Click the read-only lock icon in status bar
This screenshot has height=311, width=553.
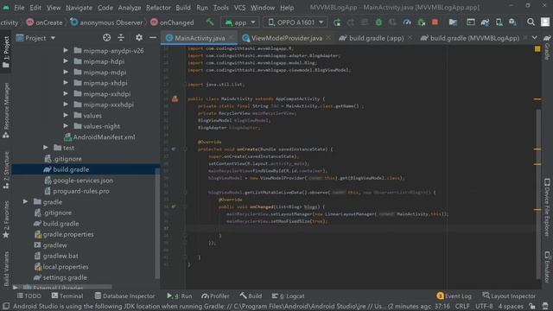(532, 306)
